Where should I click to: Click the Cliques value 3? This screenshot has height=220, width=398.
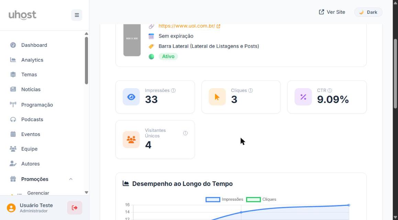click(x=234, y=99)
